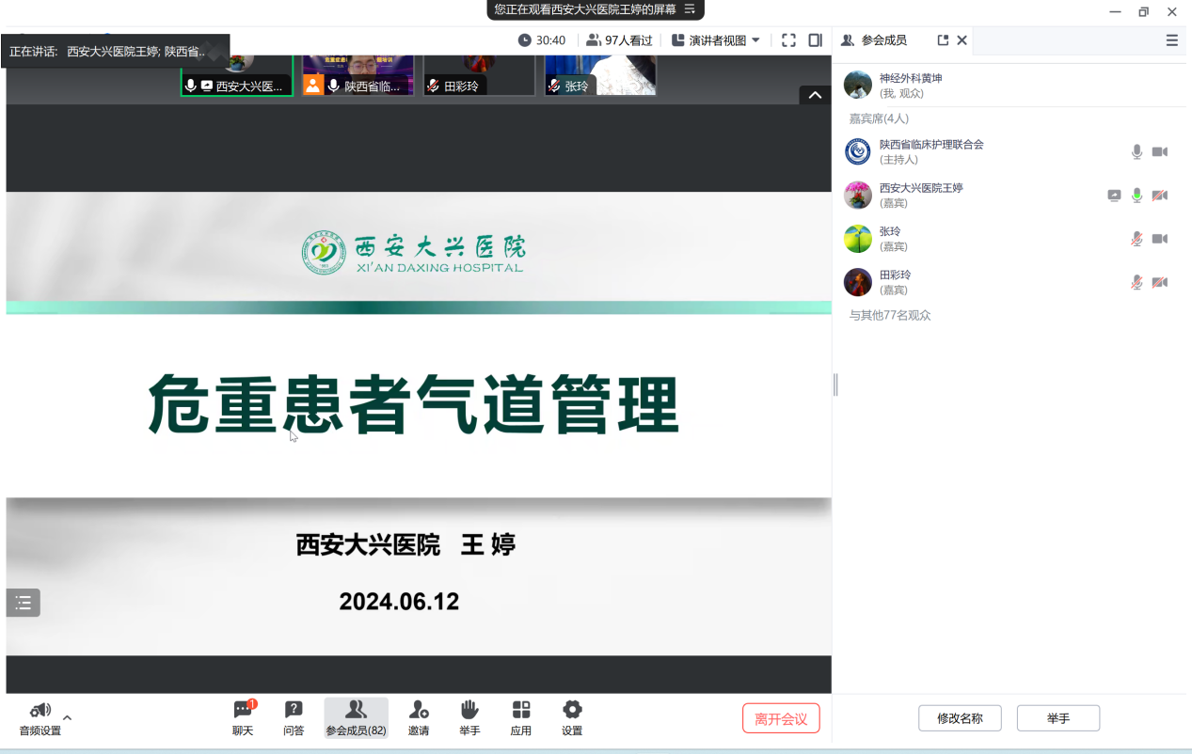Click avatar of 神经外科黄坤
Viewport: 1192px width, 754px height.
858,85
